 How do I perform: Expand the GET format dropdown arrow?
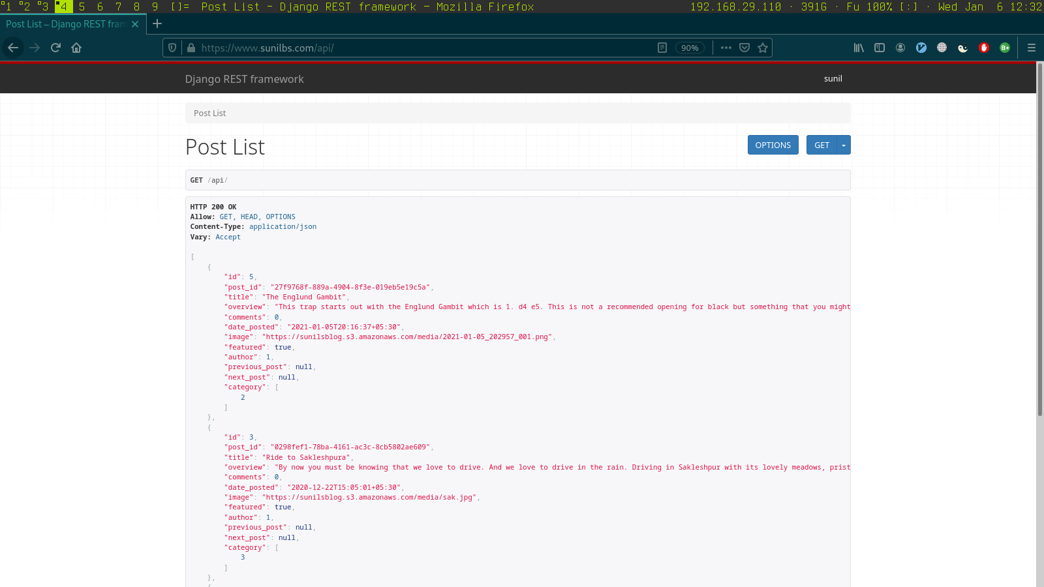click(x=844, y=145)
